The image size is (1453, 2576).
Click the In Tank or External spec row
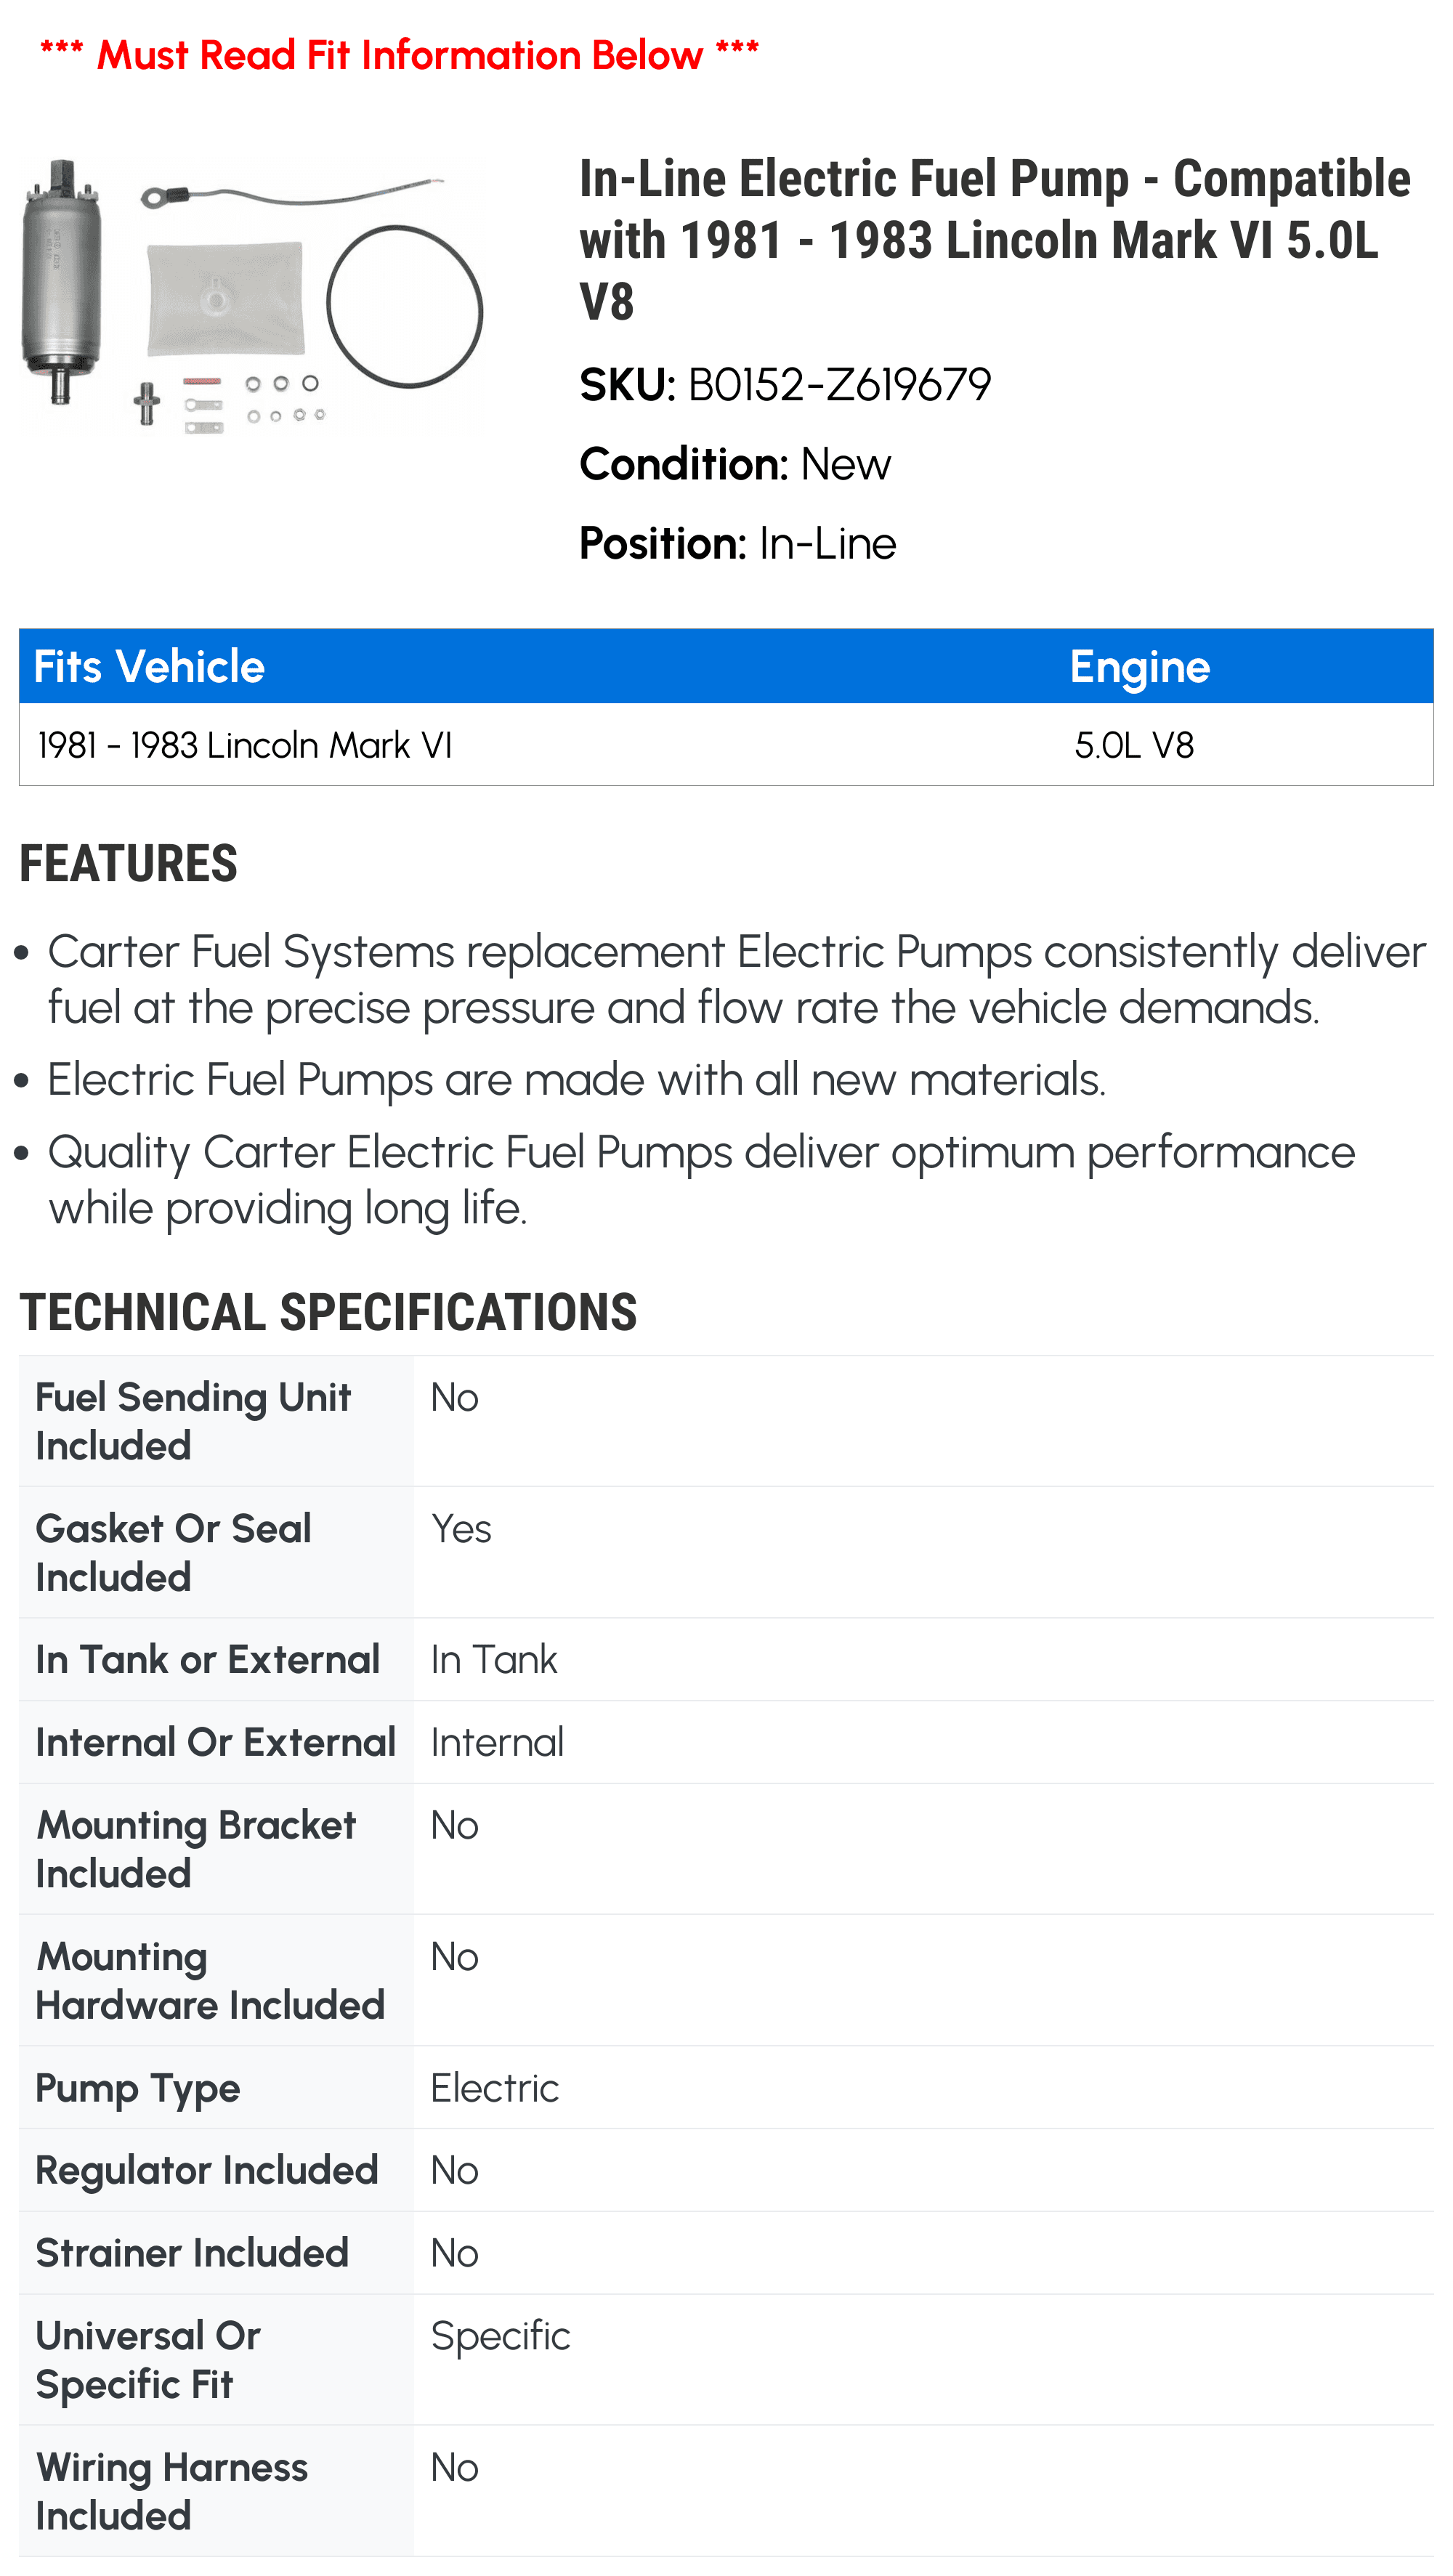click(x=726, y=1659)
